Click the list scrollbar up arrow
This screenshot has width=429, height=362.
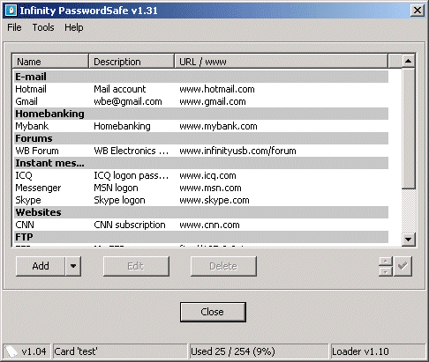tap(408, 61)
